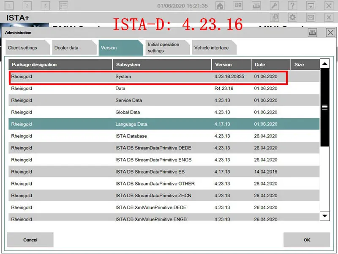Screen dimensions: 338x254
Task: Open the help question mark icon
Action: (x=292, y=6)
